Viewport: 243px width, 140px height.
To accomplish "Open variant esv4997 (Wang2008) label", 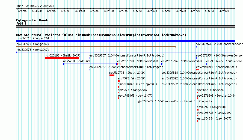I will [212, 107].
